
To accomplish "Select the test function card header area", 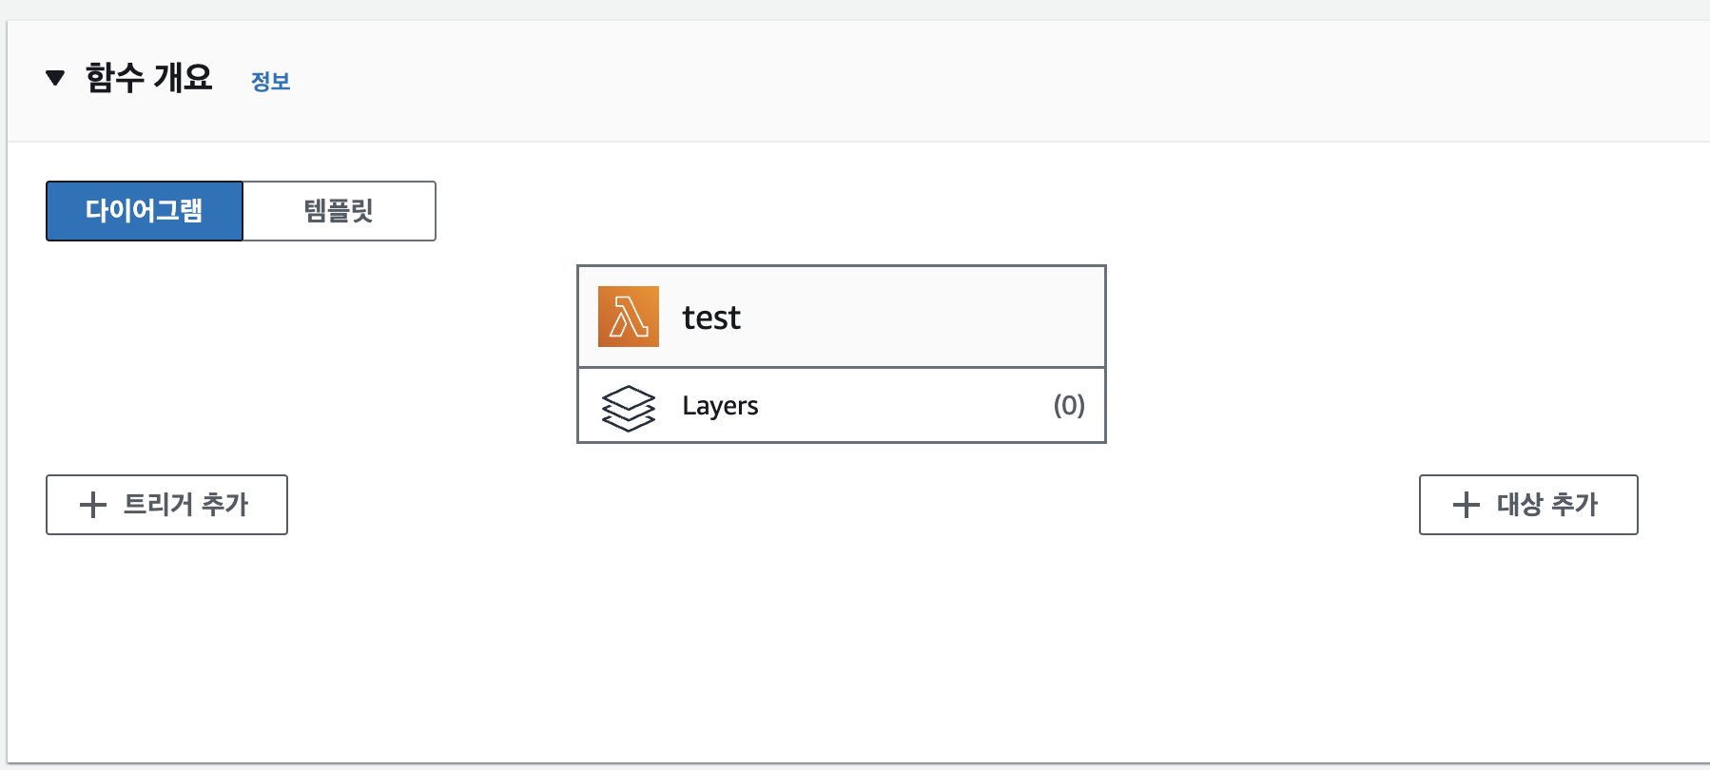I will (x=842, y=317).
